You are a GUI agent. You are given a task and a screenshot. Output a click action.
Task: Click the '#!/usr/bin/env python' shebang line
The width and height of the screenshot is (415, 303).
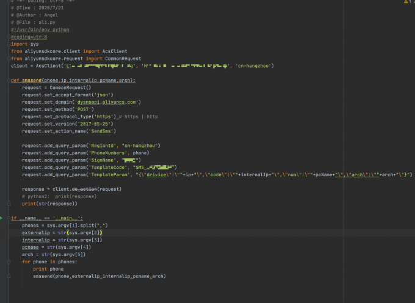40,30
